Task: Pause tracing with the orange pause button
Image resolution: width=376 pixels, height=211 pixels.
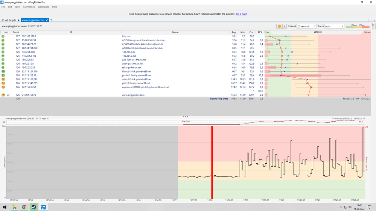Action: tap(279, 26)
